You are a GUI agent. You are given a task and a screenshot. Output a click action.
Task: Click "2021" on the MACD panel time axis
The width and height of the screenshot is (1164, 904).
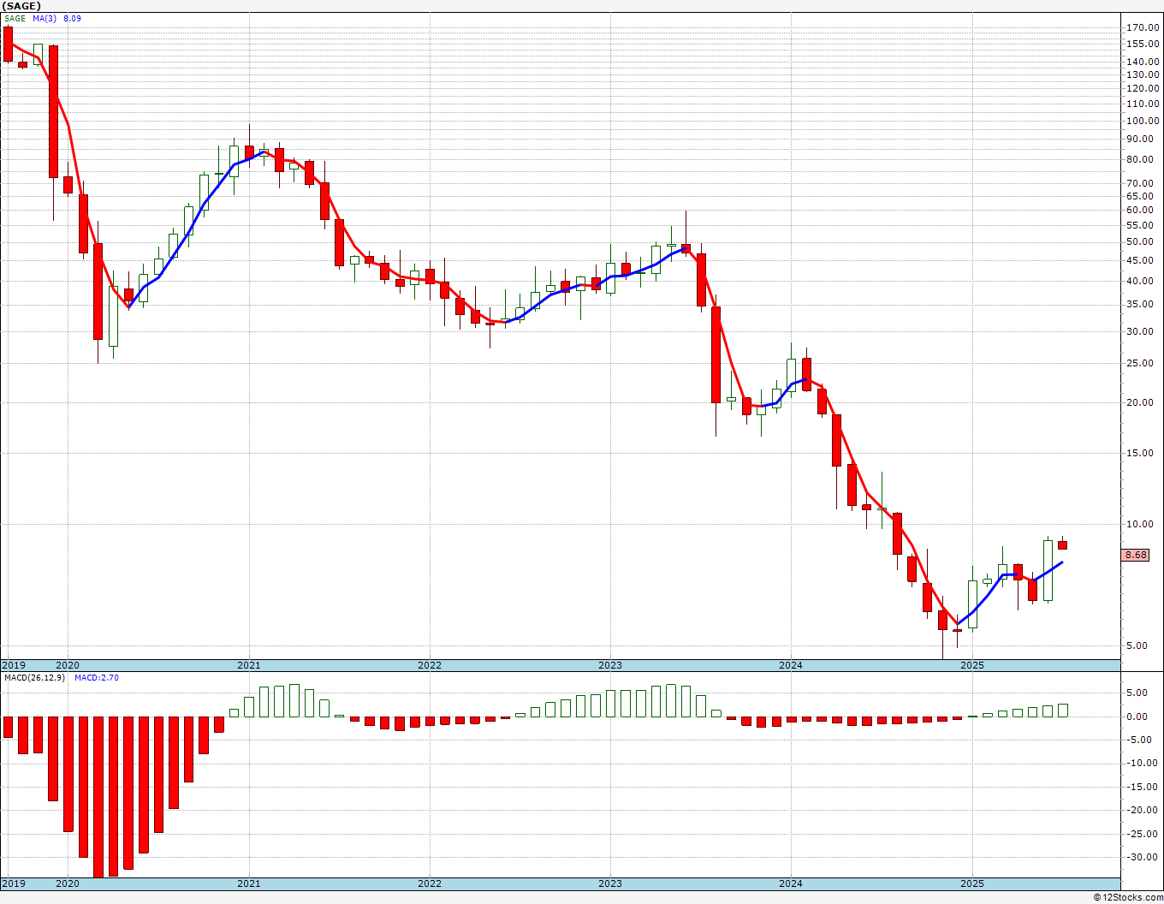(x=249, y=883)
